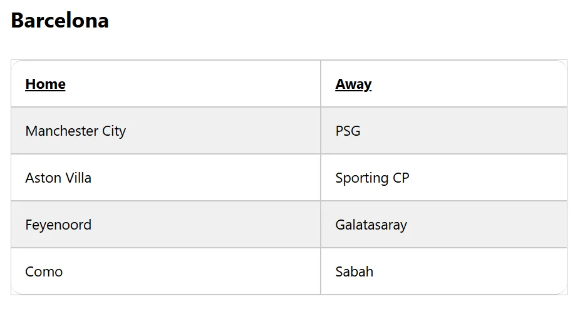The width and height of the screenshot is (580, 309).
Task: Select the Feyenoord home cell text
Action: pos(58,225)
